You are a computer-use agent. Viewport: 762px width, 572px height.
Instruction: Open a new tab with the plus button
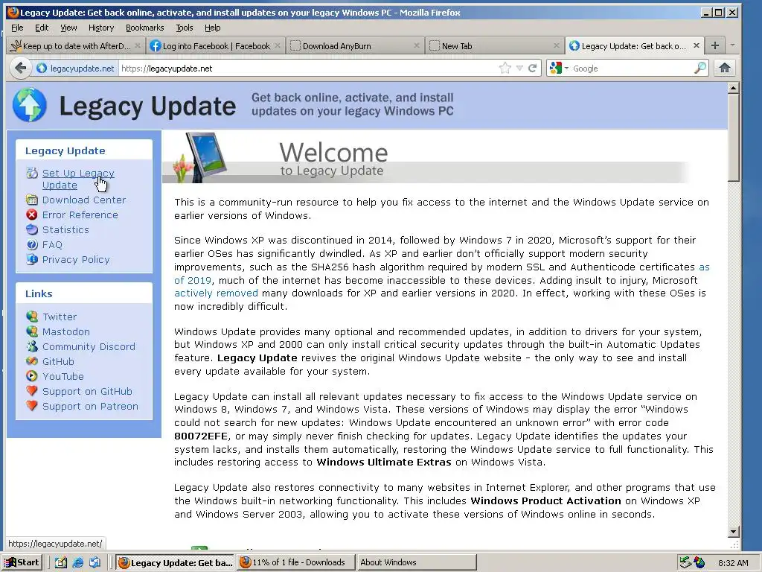(715, 45)
